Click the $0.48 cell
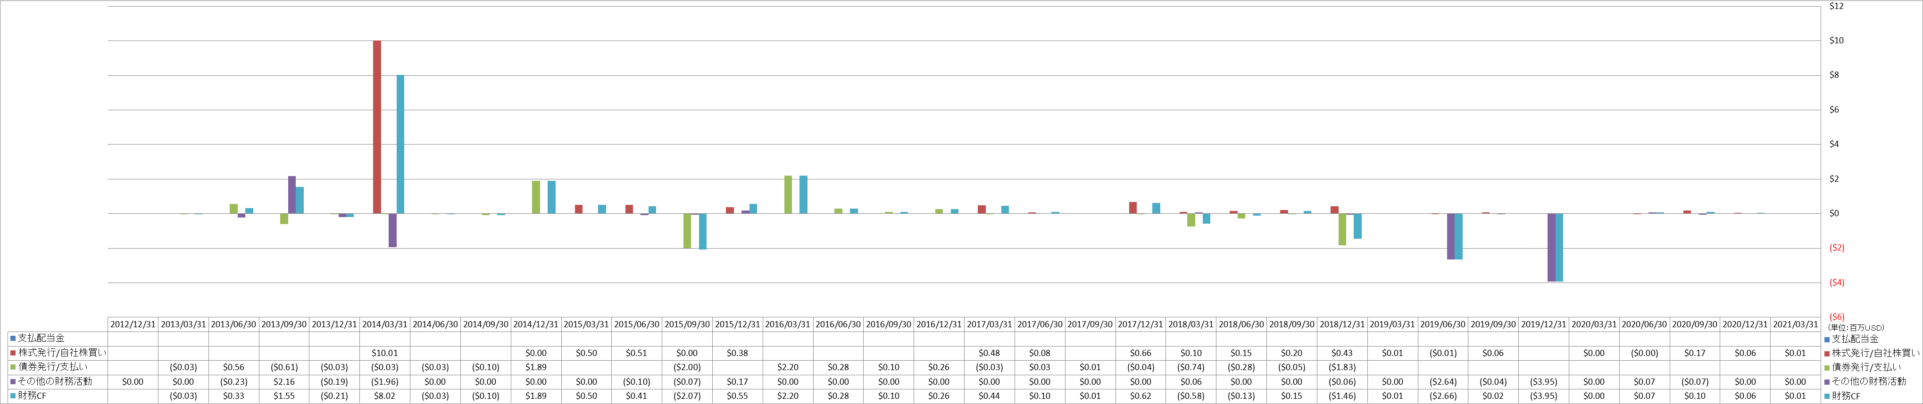 [989, 353]
